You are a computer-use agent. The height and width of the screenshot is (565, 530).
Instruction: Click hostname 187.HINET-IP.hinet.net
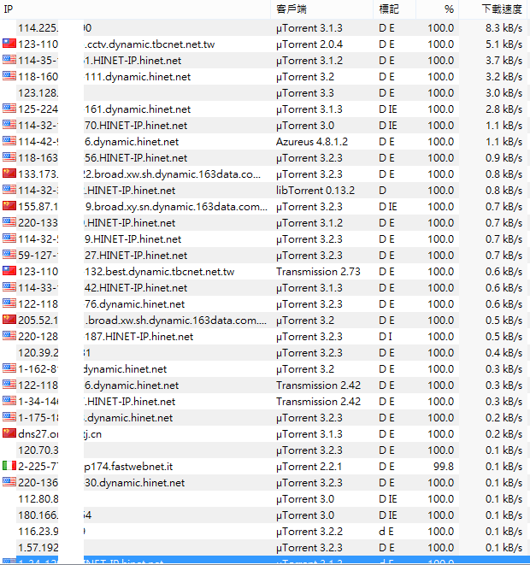pos(138,336)
